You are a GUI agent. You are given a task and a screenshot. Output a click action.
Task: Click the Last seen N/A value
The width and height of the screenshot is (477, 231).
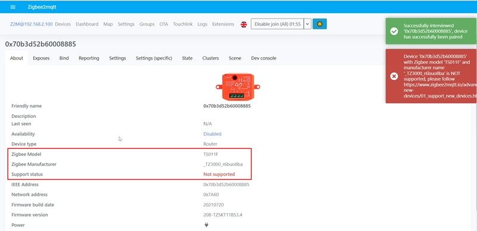tap(207, 124)
